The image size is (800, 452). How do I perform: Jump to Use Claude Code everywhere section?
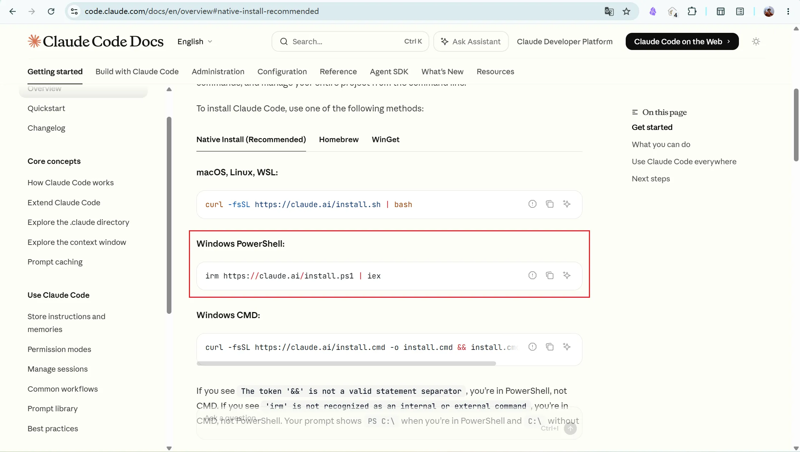684,161
